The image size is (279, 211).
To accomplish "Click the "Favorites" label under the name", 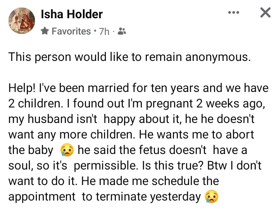I will pyautogui.click(x=71, y=31).
